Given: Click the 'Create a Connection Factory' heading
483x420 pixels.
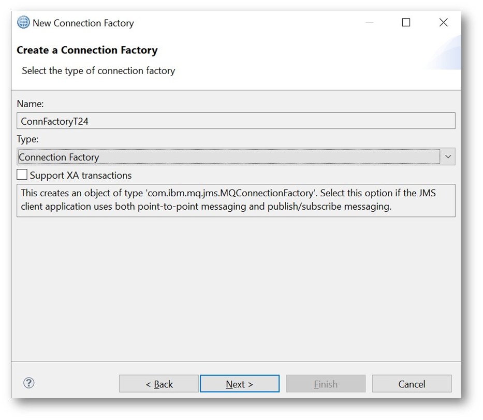Looking at the screenshot, I should tap(87, 50).
